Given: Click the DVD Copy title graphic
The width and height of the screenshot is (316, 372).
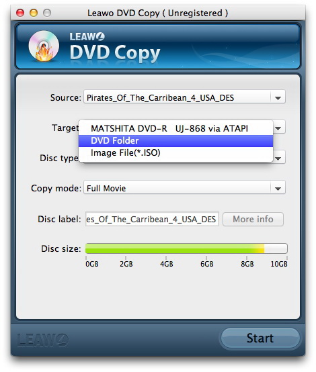Looking at the screenshot, I should tap(115, 53).
